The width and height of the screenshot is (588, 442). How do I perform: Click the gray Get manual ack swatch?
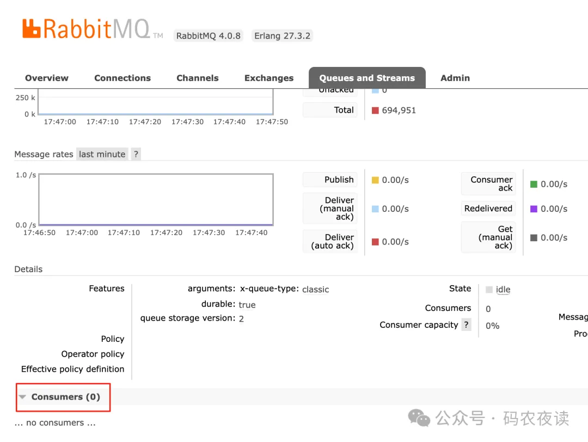coord(534,238)
